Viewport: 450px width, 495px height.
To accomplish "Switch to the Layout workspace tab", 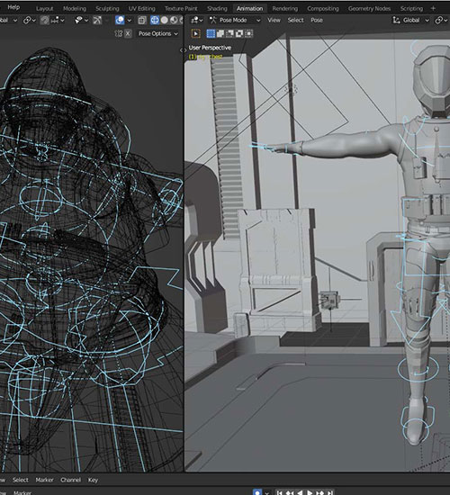I will click(x=44, y=8).
